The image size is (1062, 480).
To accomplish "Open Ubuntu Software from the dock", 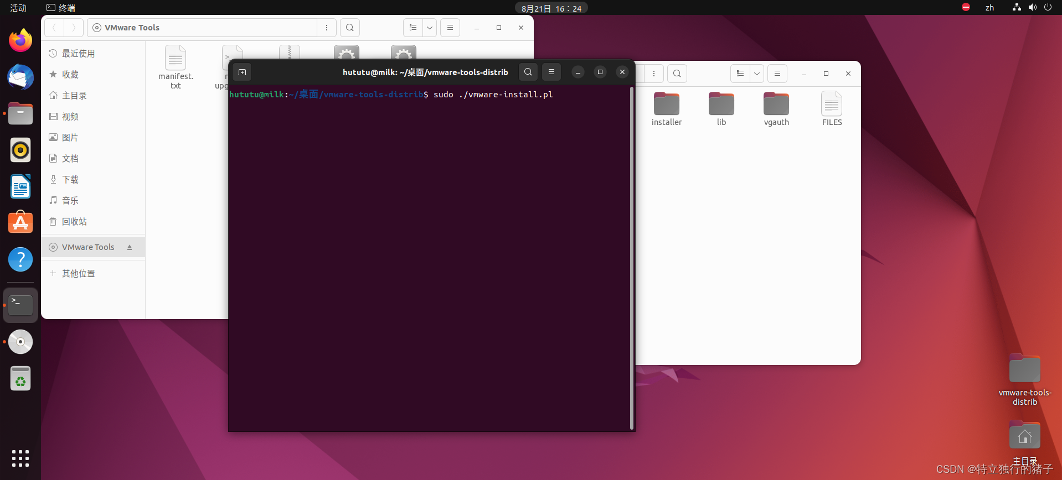I will pos(20,223).
